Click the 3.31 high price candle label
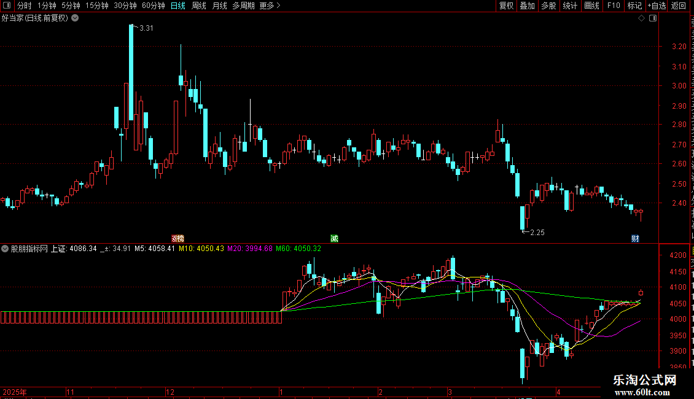 (146, 28)
